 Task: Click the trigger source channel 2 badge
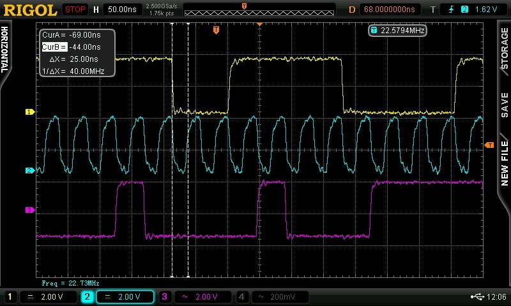[465, 10]
